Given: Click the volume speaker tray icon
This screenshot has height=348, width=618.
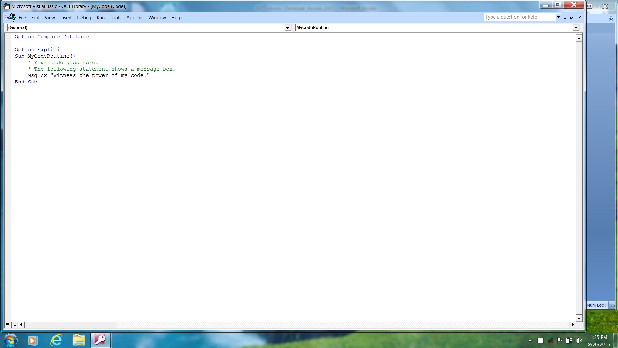Looking at the screenshot, I should [x=579, y=341].
